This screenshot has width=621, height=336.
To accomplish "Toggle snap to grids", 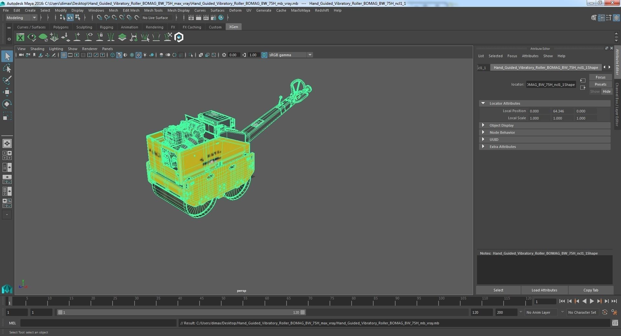I will (99, 18).
